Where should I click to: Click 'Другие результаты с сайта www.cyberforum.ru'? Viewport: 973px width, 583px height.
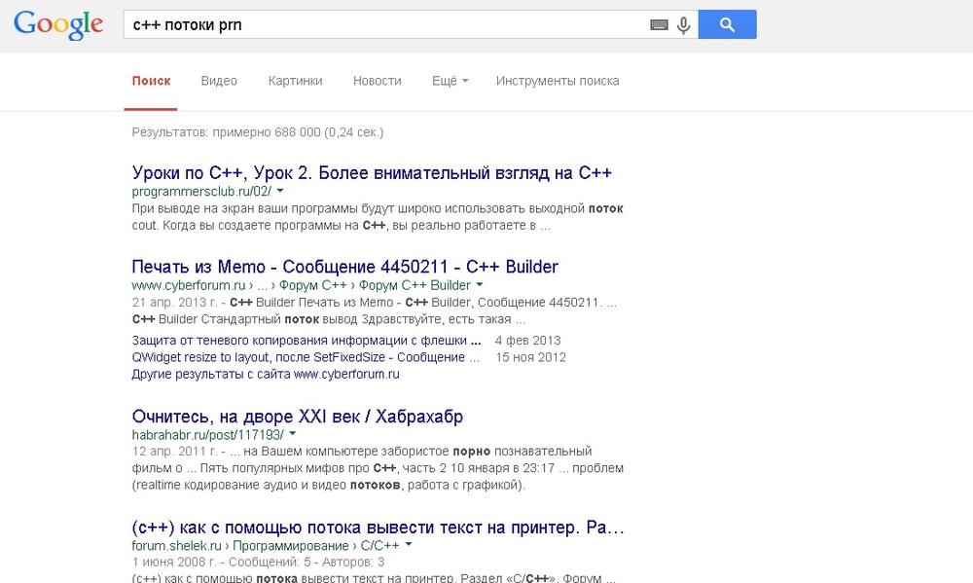pos(266,374)
